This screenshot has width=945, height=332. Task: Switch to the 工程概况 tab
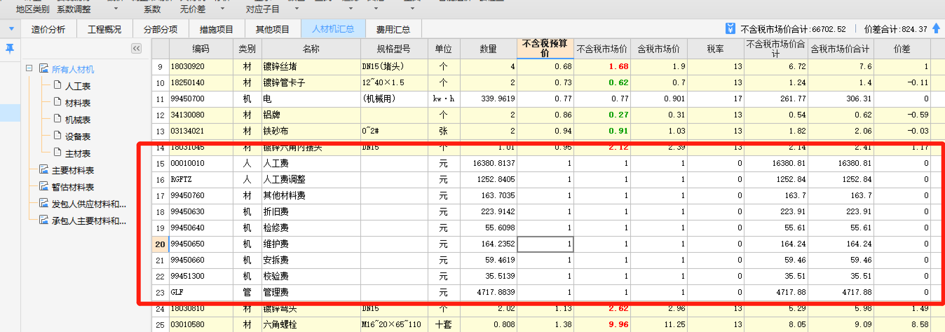pos(104,29)
